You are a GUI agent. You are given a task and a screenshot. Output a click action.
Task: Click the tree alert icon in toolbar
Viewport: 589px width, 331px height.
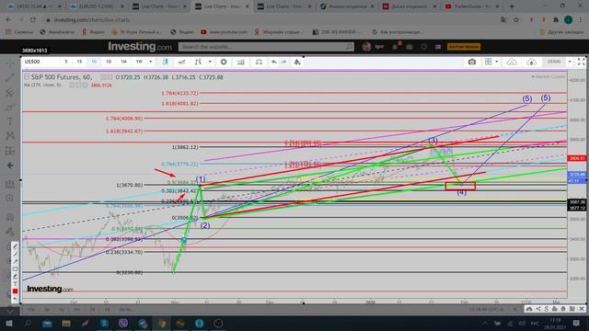[x=297, y=62]
